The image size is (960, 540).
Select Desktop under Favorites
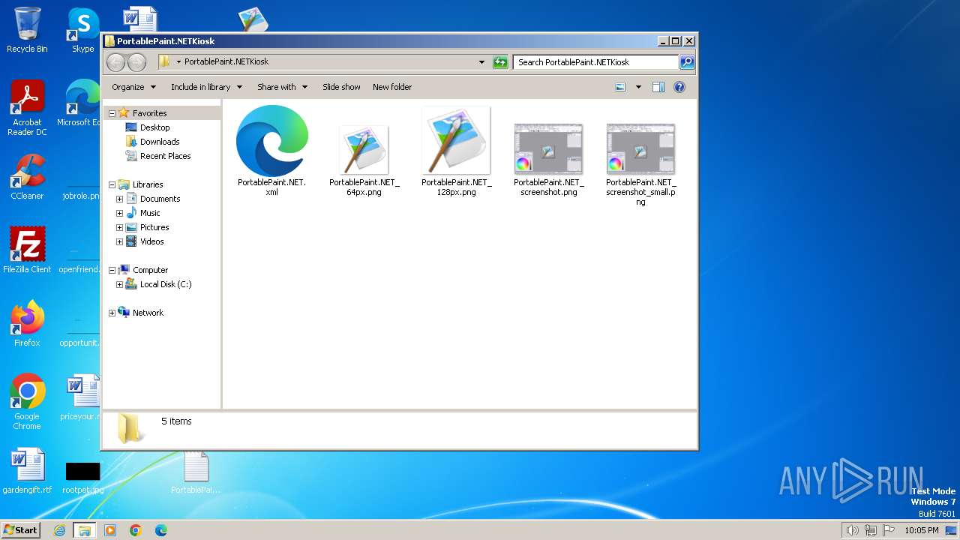(x=154, y=127)
